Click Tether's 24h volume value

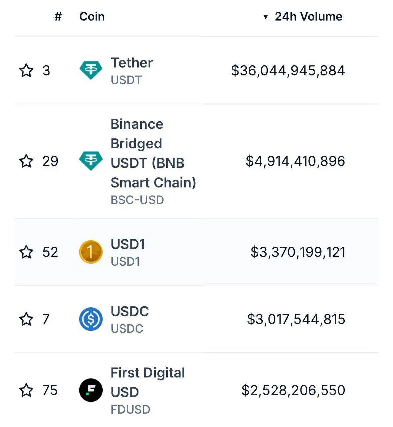point(288,70)
